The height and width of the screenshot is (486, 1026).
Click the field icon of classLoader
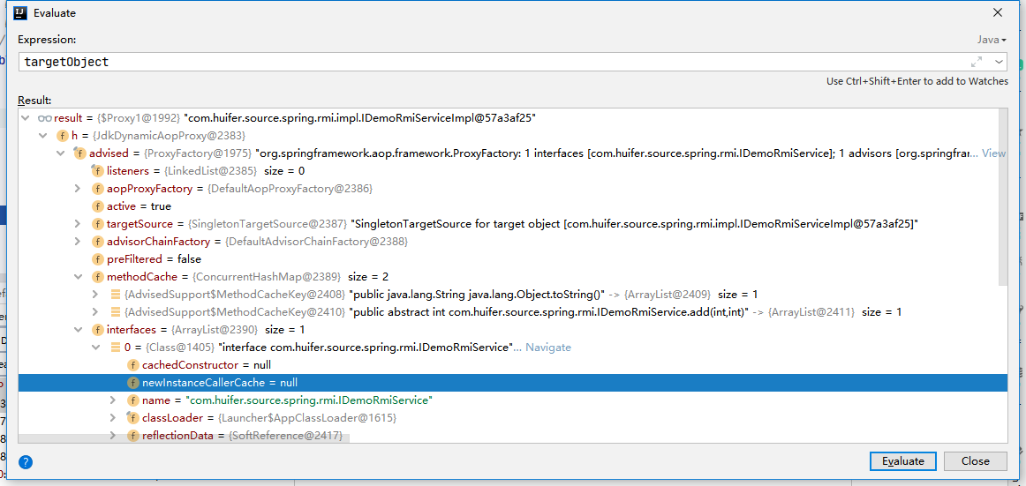[132, 418]
